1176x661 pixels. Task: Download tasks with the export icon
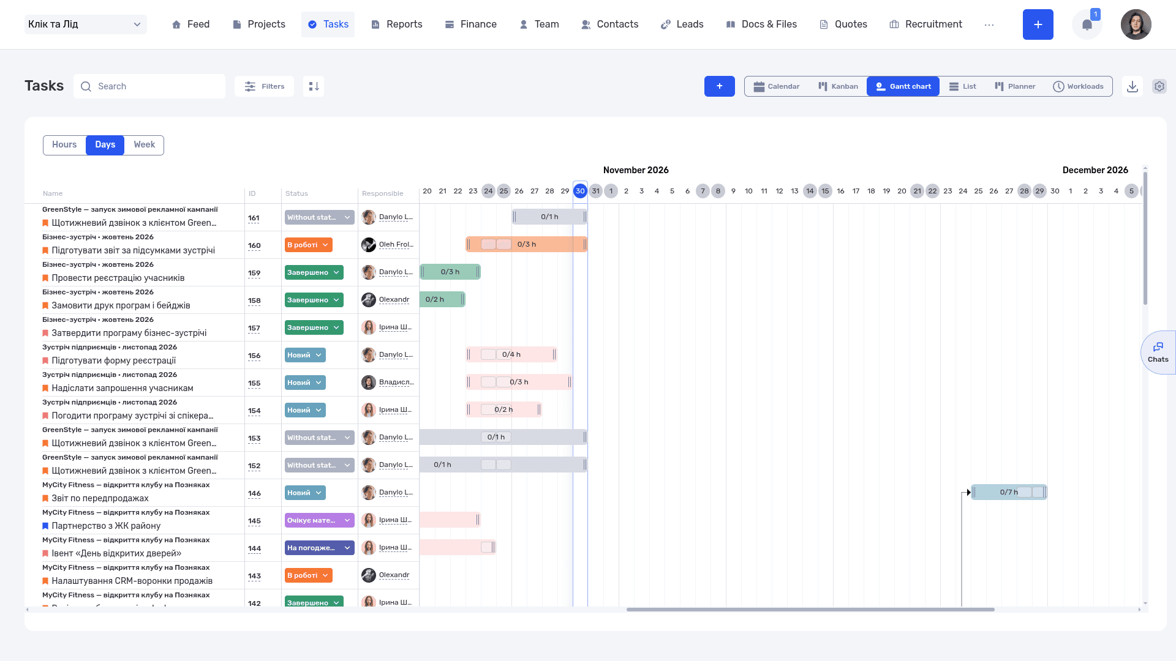(x=1133, y=86)
